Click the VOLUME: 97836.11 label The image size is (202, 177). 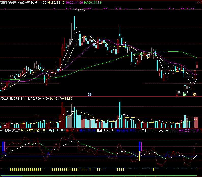13,99
